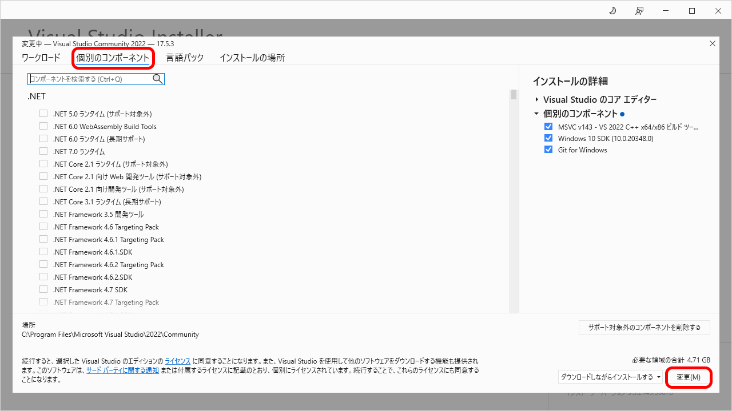Image resolution: width=732 pixels, height=411 pixels.
Task: Open サード パーティに関する通知 link
Action: pyautogui.click(x=122, y=370)
